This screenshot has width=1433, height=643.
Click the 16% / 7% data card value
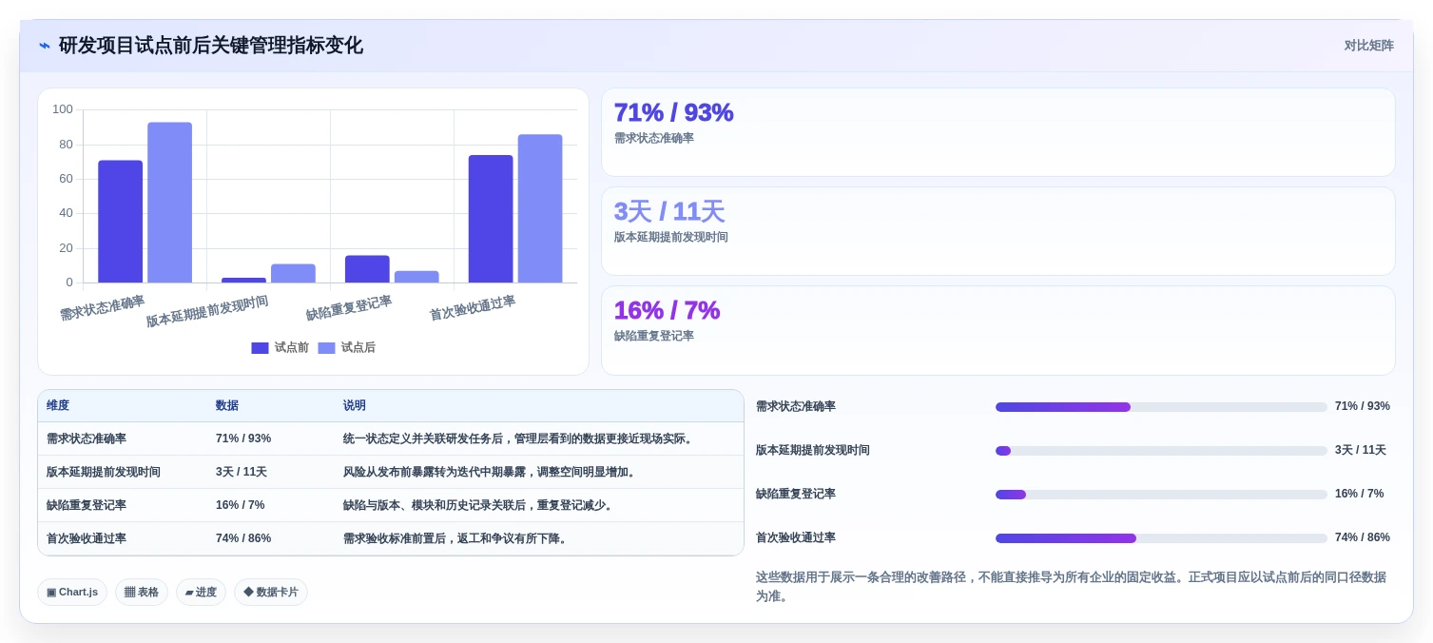click(x=667, y=310)
